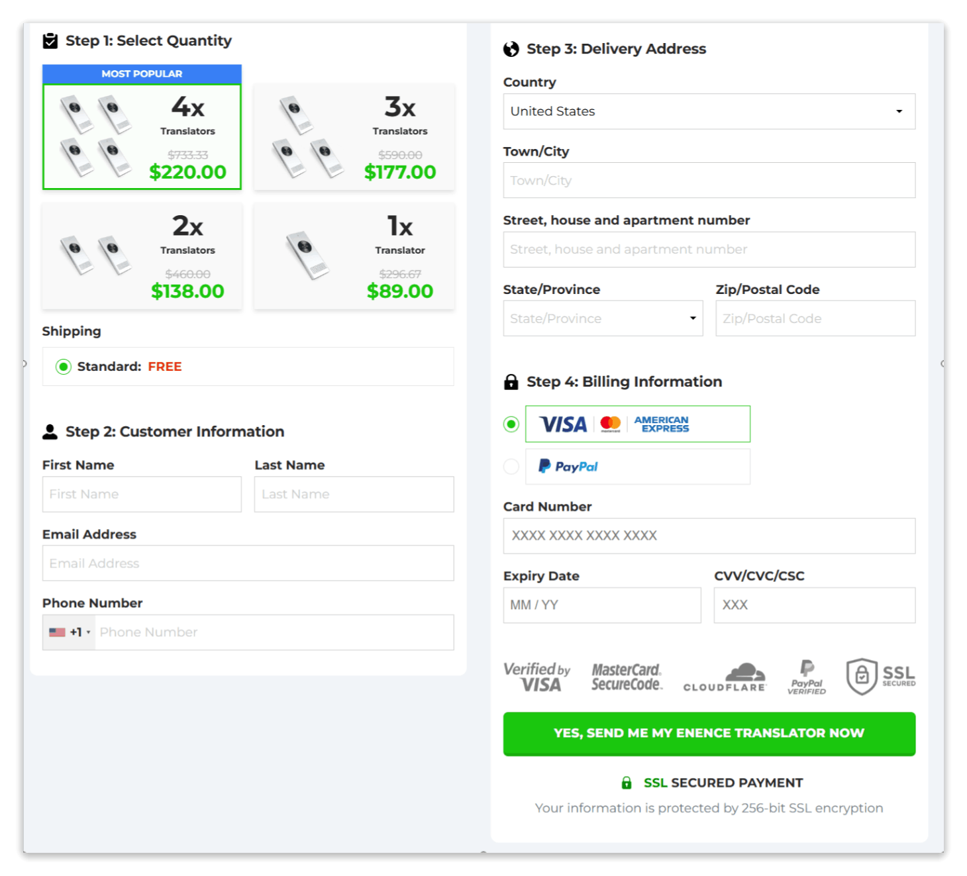This screenshot has height=876, width=967.
Task: Select the Visa/Mastercard/Amex payment option
Action: tap(511, 424)
